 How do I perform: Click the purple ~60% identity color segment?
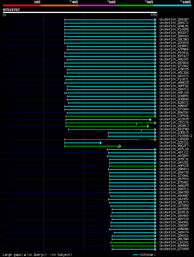pyautogui.click(x=97, y=5)
